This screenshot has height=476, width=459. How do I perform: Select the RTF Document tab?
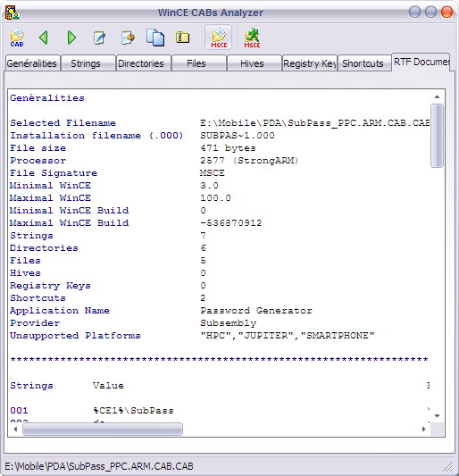(x=421, y=62)
